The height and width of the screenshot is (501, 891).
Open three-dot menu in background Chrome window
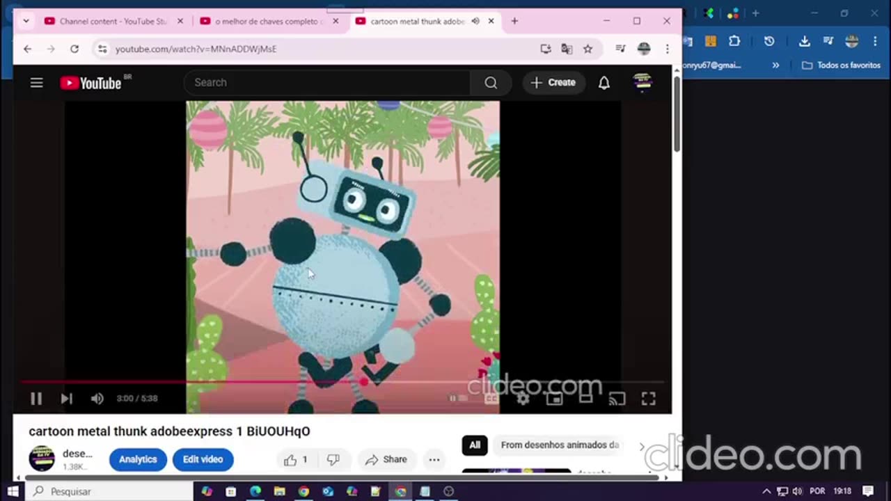click(875, 41)
